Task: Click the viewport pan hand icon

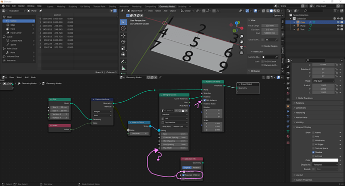Action: [241, 42]
